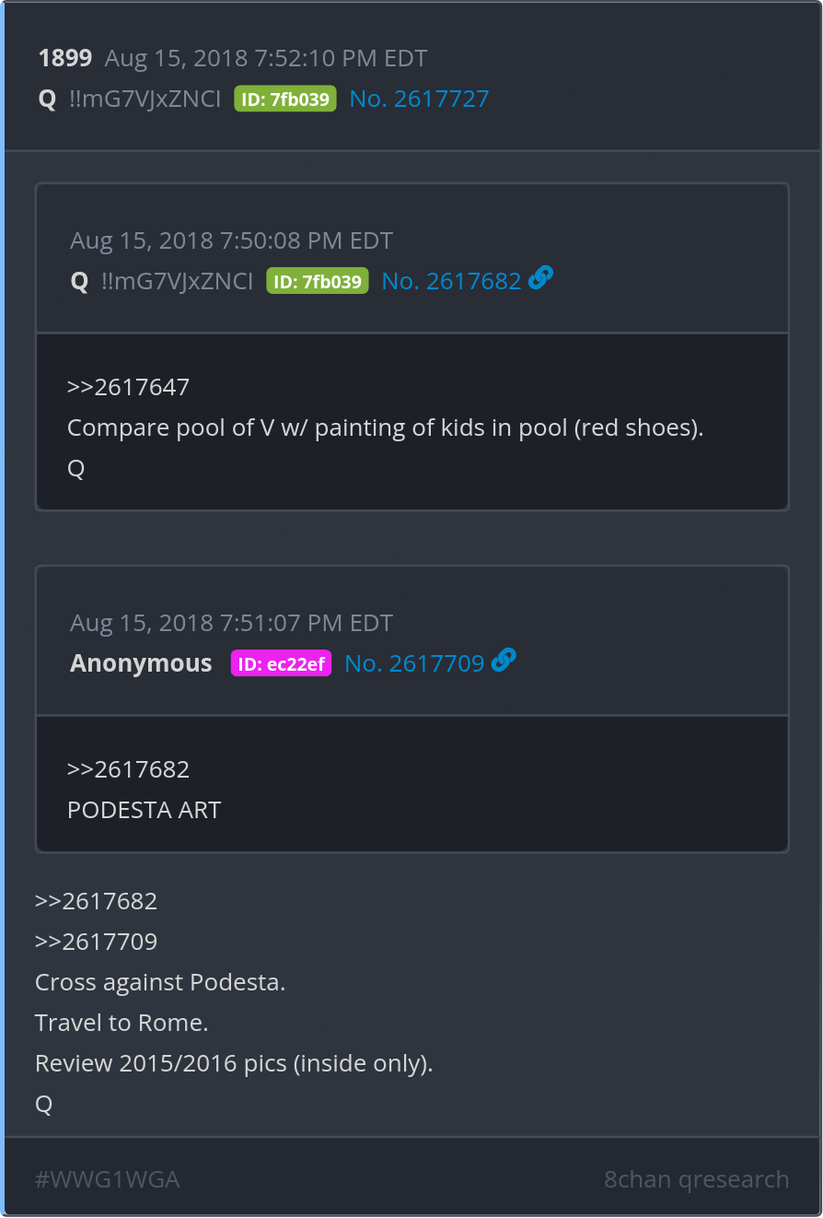Click the chain link icon beside No. 2617709
Image resolution: width=823 pixels, height=1218 pixels.
[x=504, y=660]
